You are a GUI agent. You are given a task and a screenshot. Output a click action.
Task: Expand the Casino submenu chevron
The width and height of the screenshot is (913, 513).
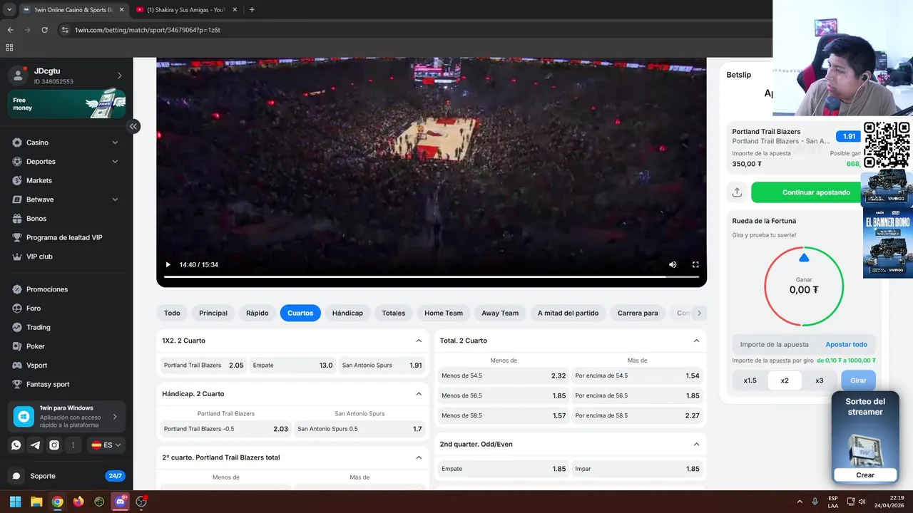click(x=115, y=142)
